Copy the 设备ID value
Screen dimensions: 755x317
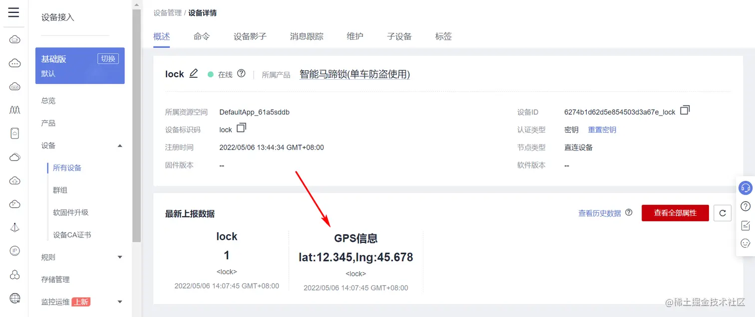685,110
